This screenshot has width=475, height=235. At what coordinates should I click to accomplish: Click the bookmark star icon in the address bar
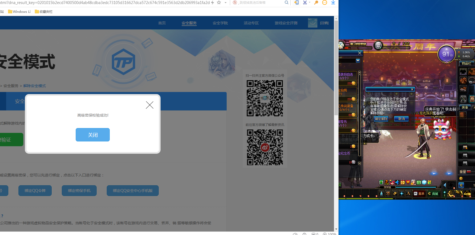pos(219,3)
